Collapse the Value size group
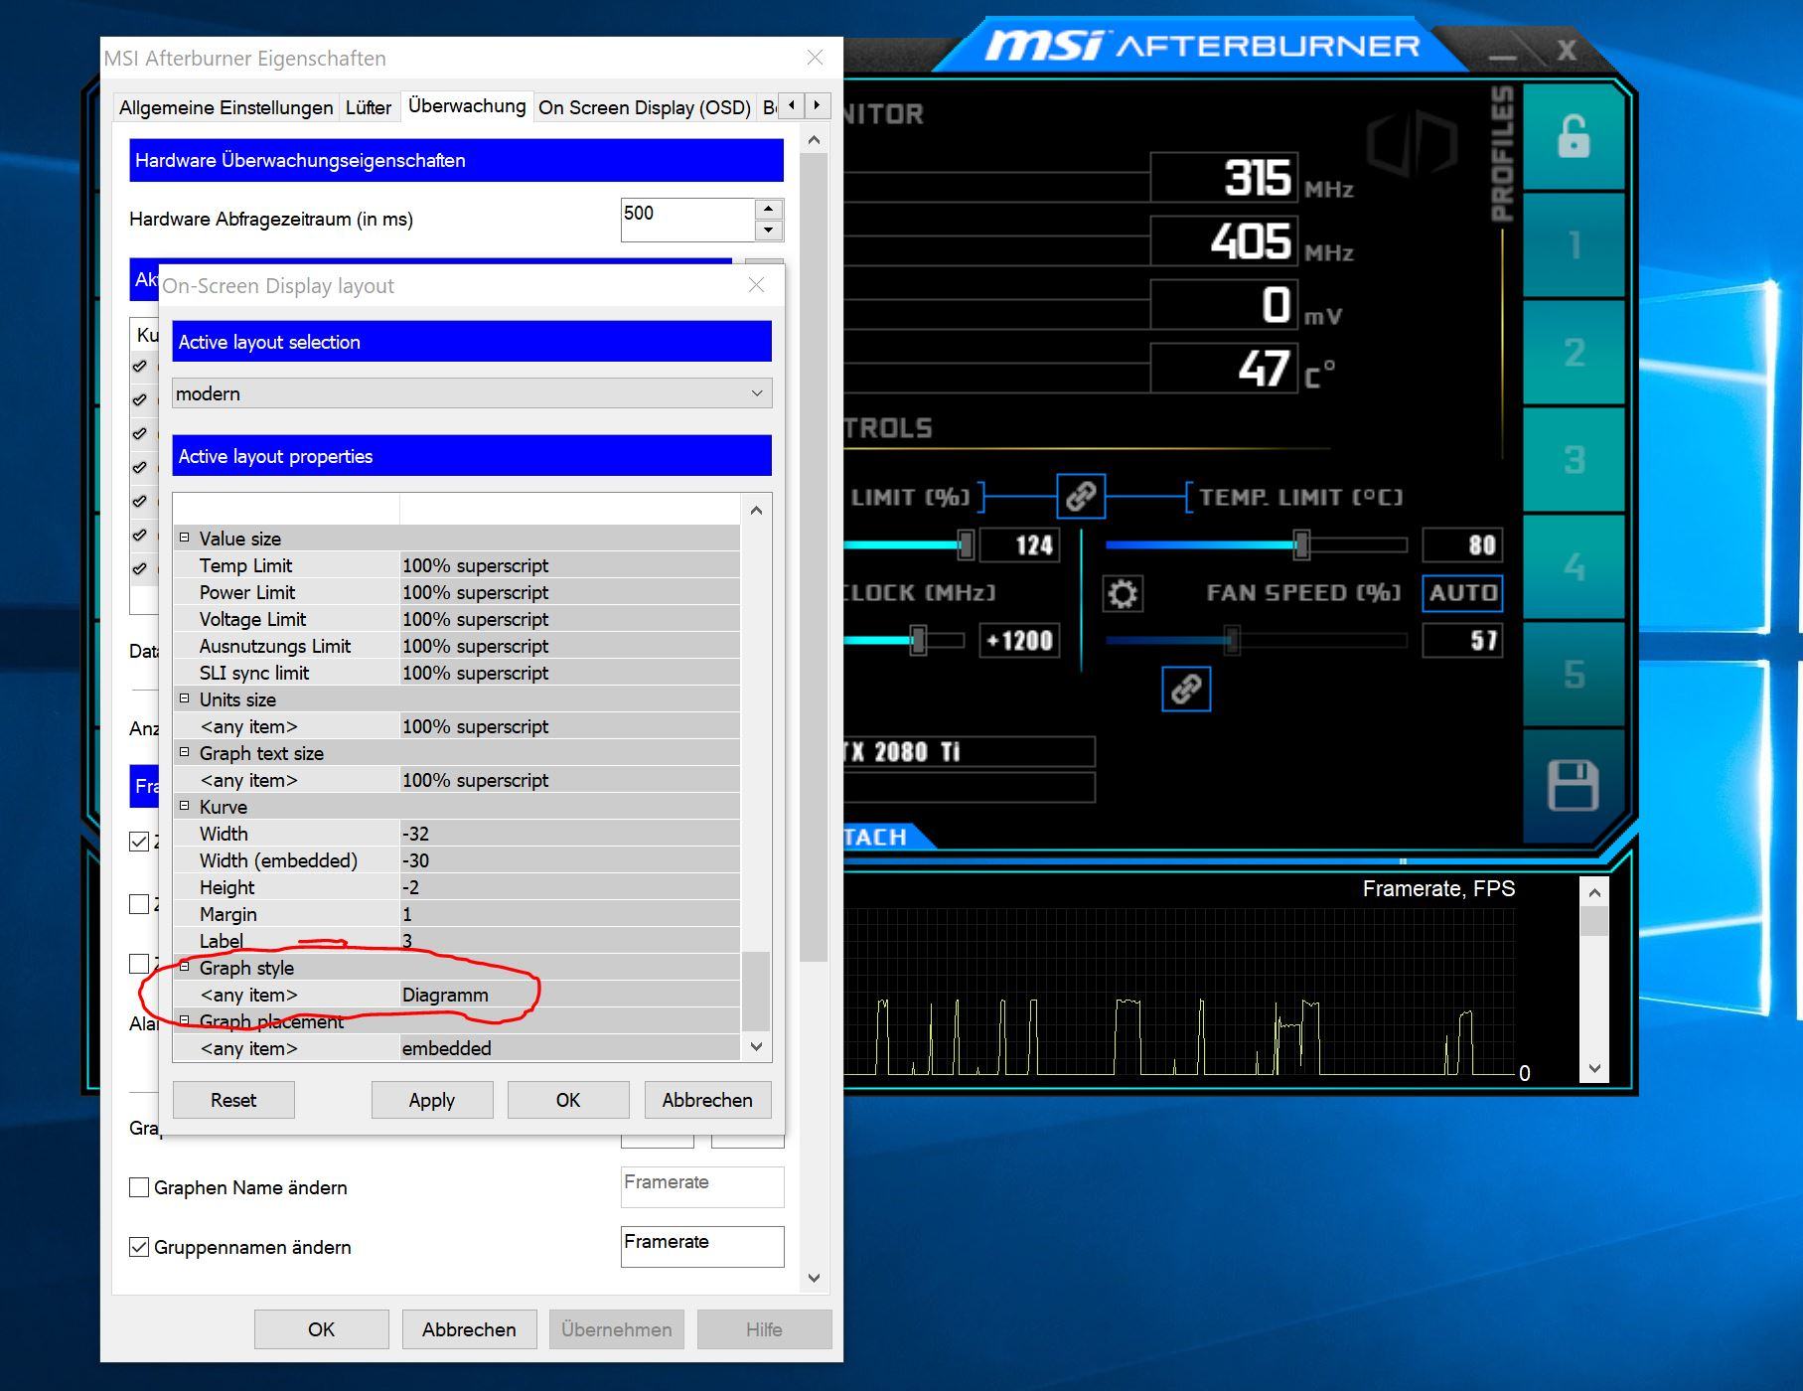The height and width of the screenshot is (1391, 1803). click(184, 538)
